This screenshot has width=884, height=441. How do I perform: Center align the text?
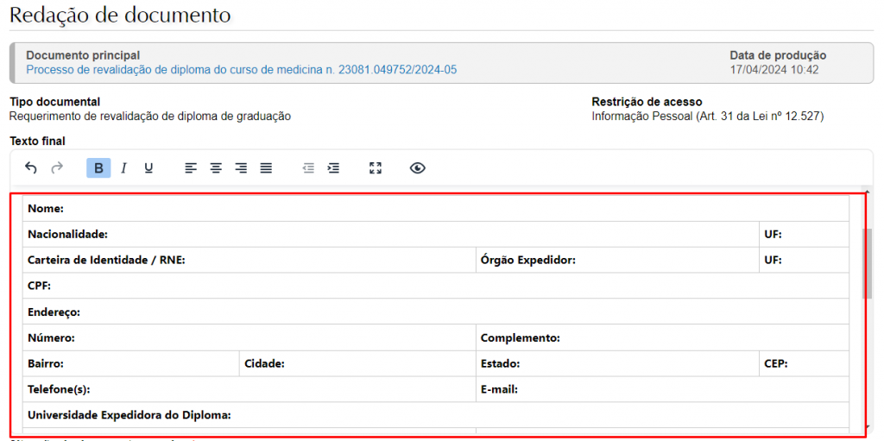tap(216, 168)
